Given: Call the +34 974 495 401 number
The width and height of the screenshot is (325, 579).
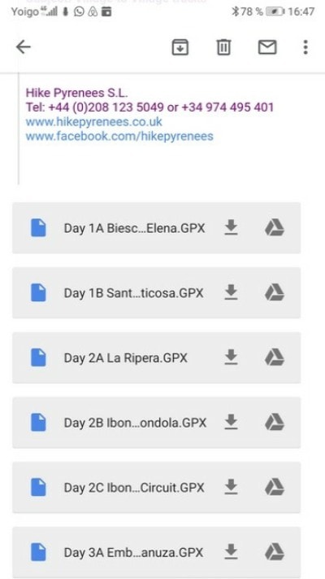Looking at the screenshot, I should point(227,107).
